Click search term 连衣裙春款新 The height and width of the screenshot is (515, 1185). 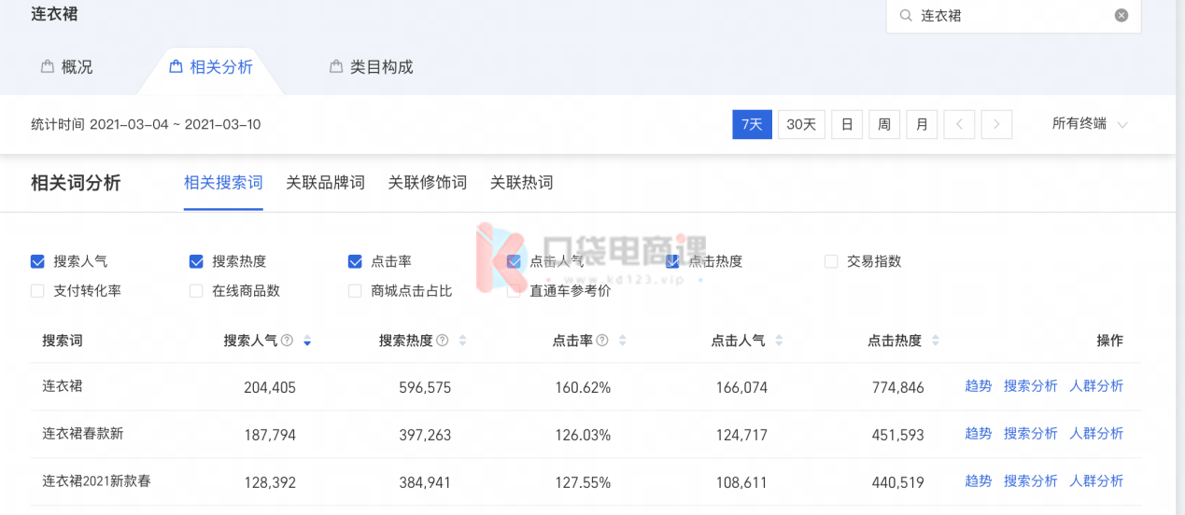[83, 434]
